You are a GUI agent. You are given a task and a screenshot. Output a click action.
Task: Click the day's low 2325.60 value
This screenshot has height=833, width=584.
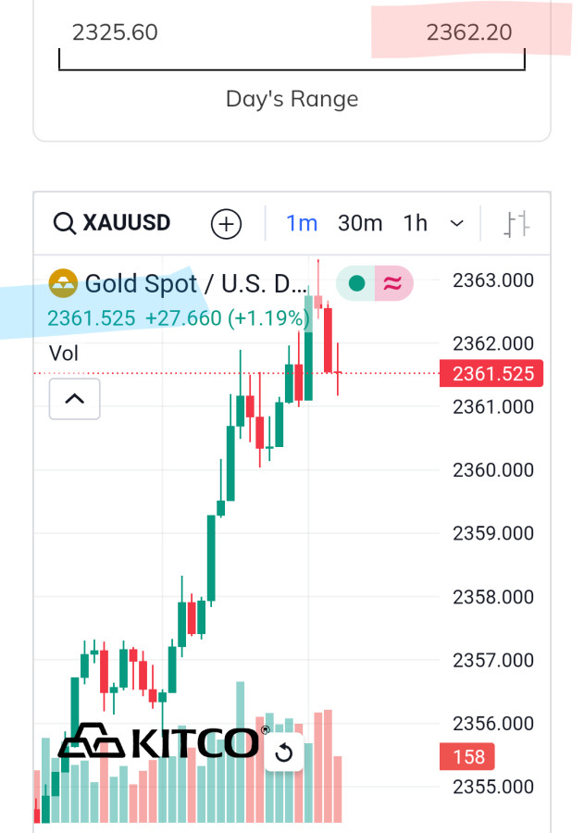pyautogui.click(x=115, y=33)
